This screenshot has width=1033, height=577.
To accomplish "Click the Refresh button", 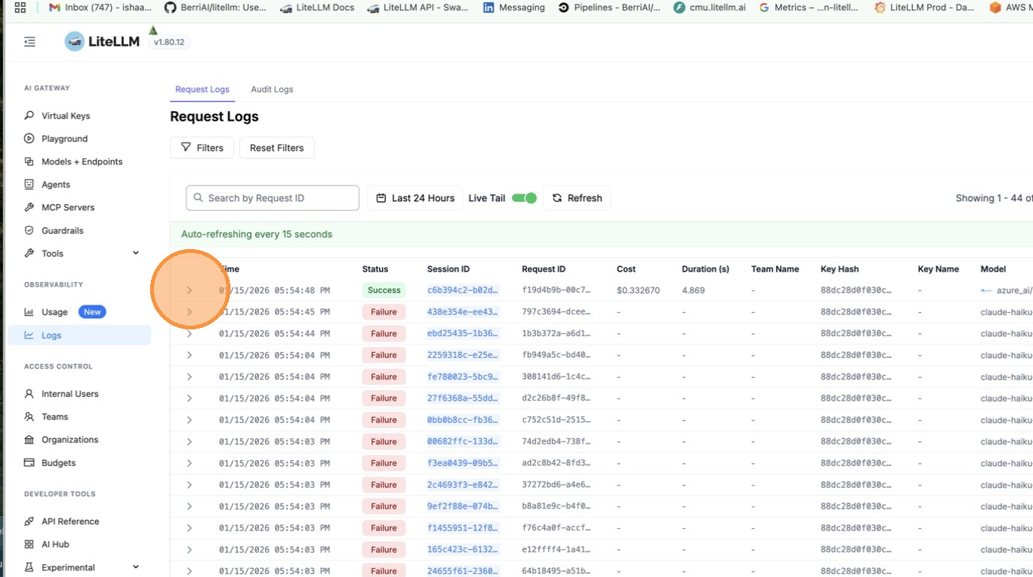I will [x=577, y=198].
